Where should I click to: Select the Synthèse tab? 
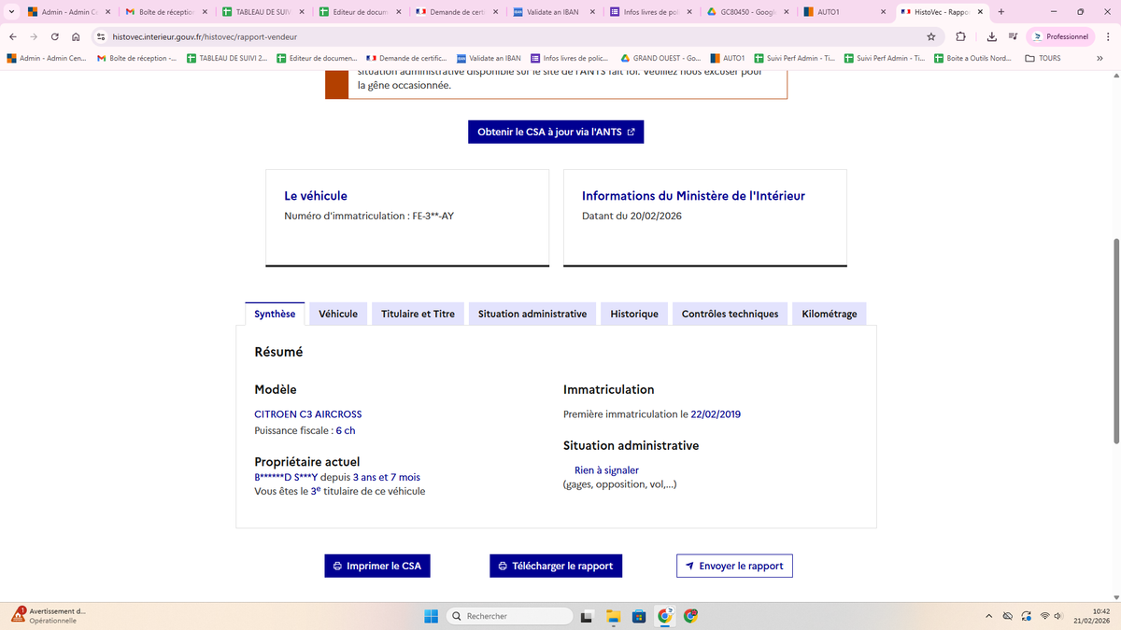tap(275, 314)
